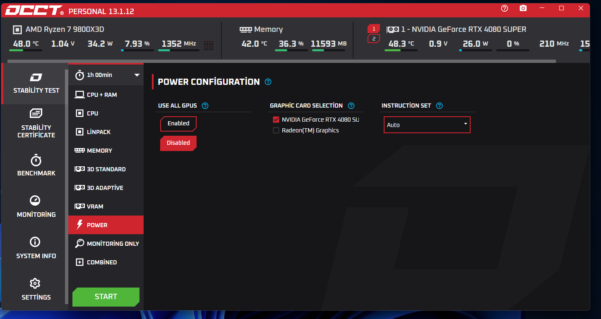Click the CPU frequency 1352 MHz reading
Image resolution: width=601 pixels, height=319 pixels.
coord(179,44)
